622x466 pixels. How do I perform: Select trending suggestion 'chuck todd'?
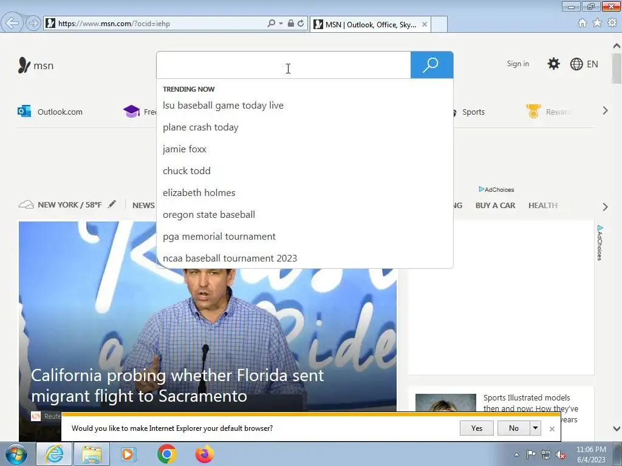(x=186, y=171)
